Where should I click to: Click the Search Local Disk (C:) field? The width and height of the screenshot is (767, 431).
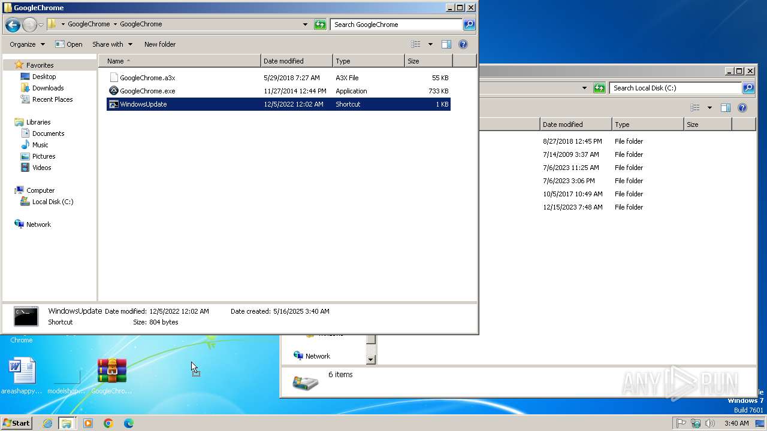[x=675, y=88]
